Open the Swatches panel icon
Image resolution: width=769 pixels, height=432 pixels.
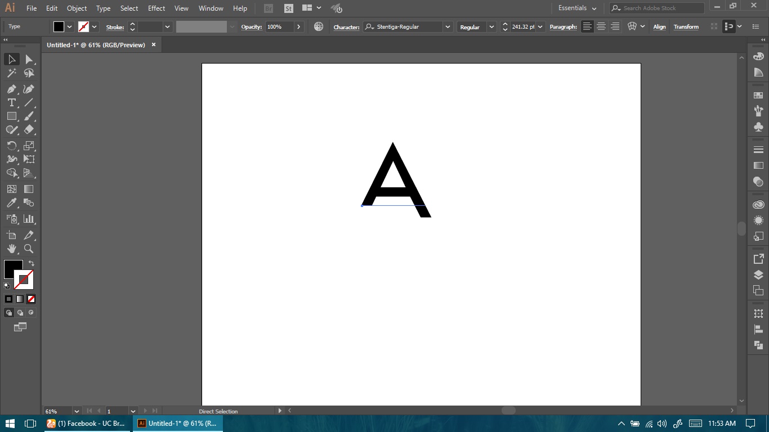[758, 96]
